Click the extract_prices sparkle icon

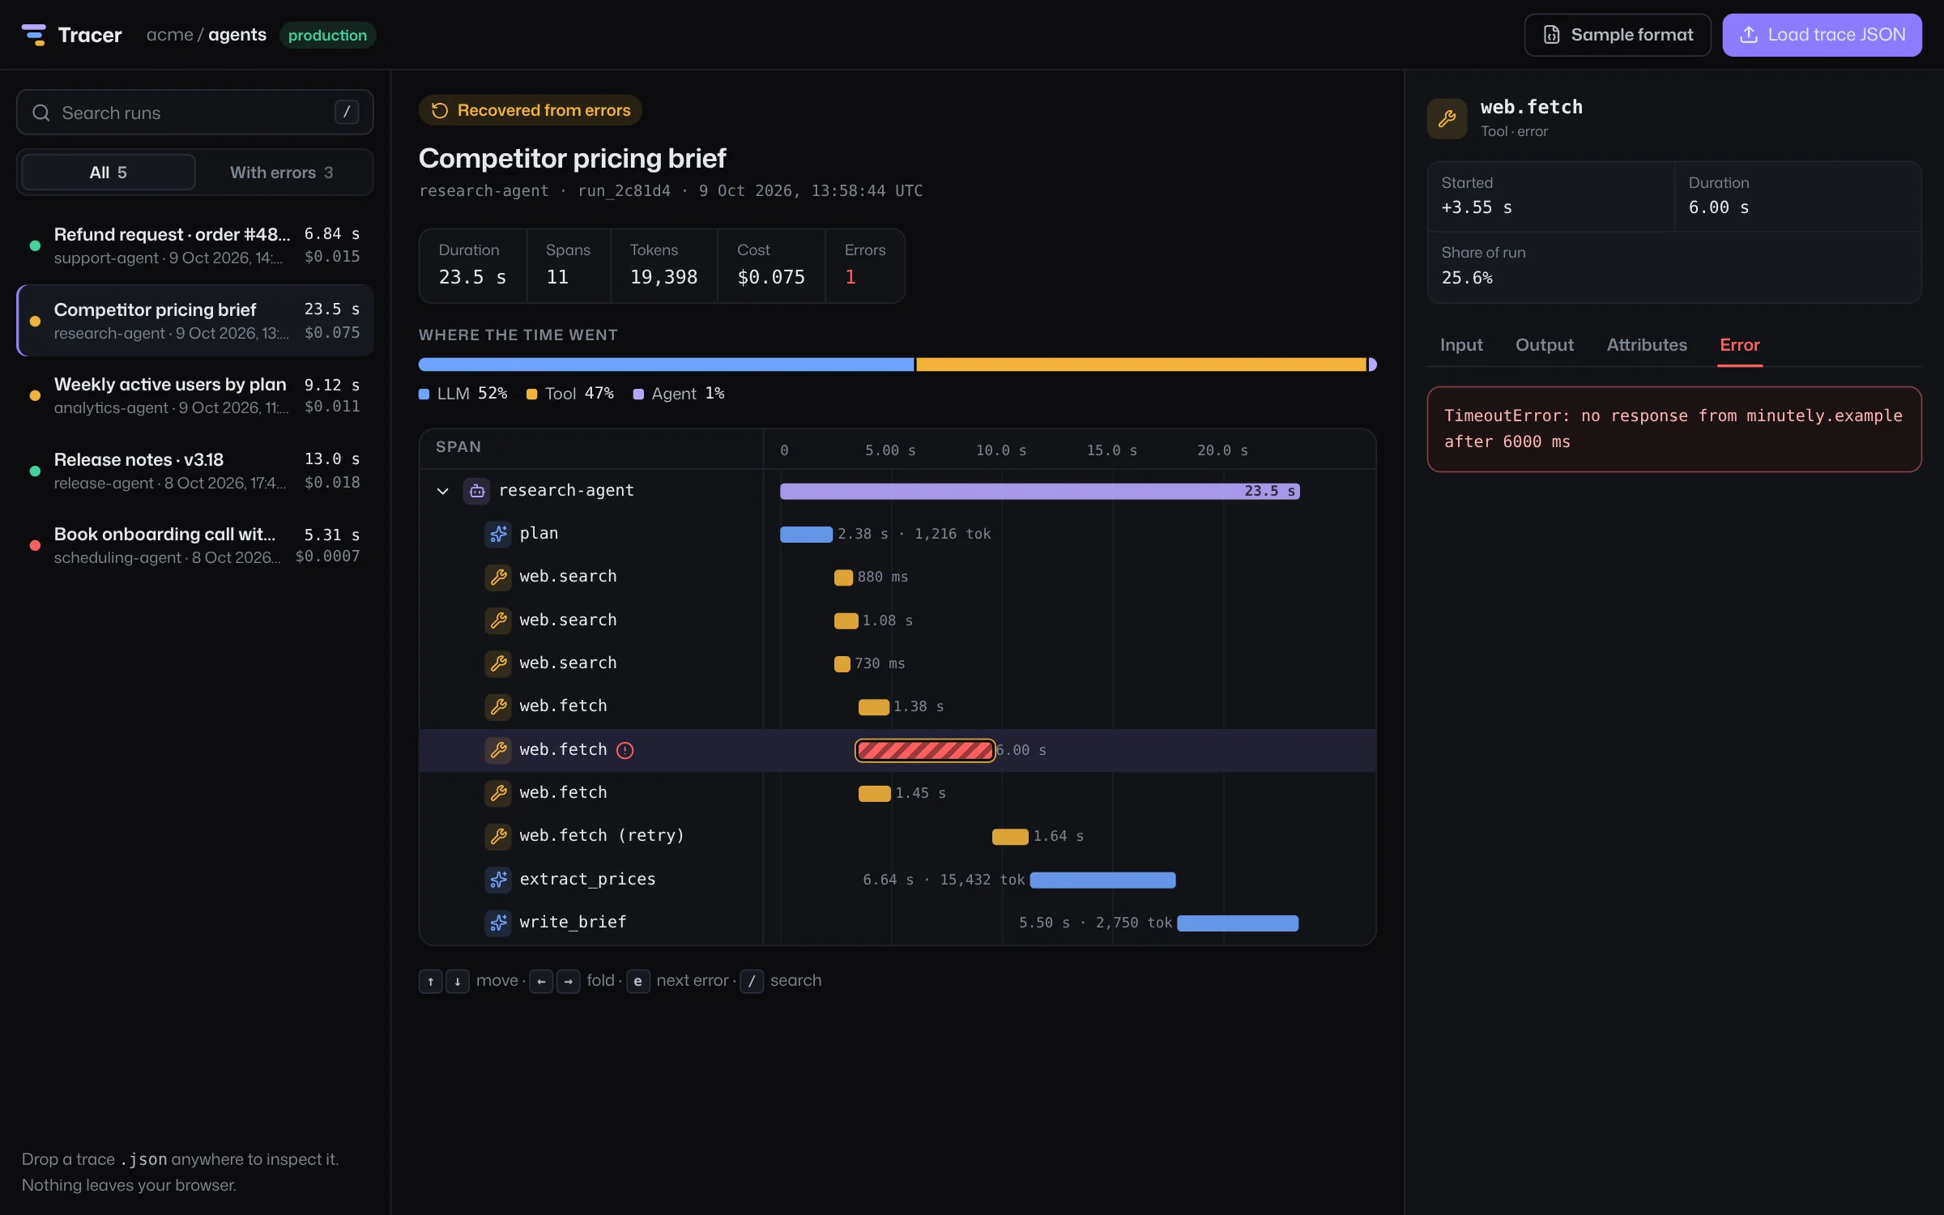[x=498, y=880]
